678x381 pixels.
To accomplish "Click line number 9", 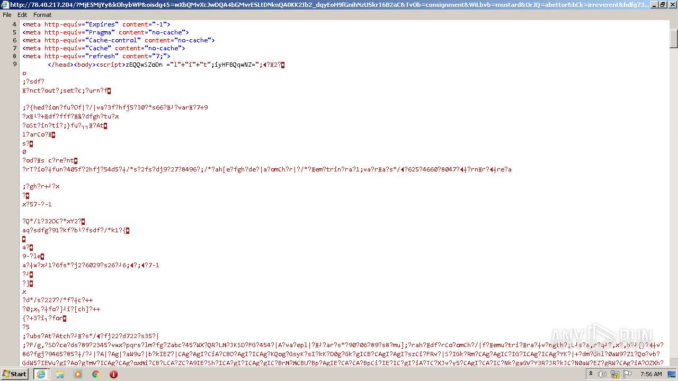I will click(x=14, y=64).
